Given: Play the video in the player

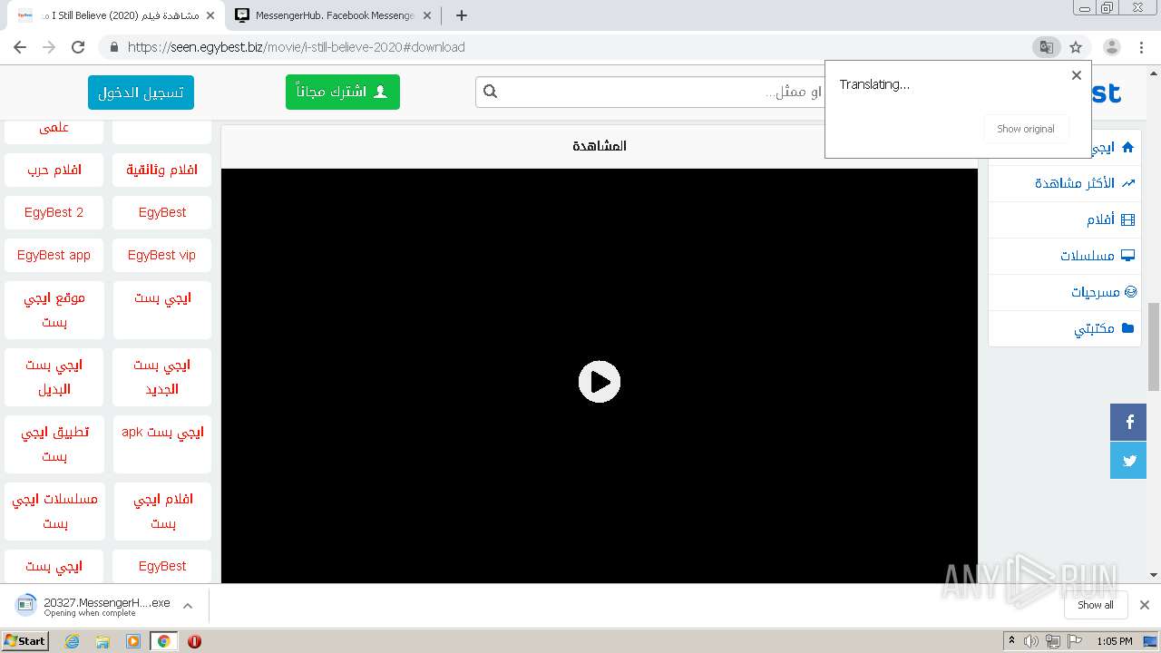Looking at the screenshot, I should [x=600, y=382].
